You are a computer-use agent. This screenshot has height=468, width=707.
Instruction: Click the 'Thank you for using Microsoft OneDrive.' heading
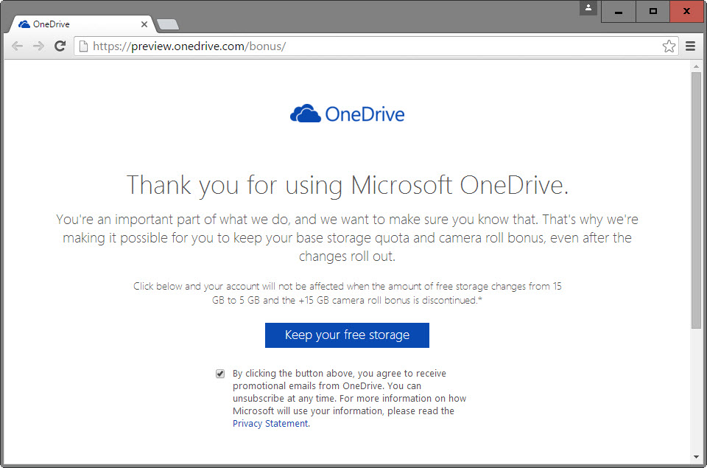pos(347,185)
